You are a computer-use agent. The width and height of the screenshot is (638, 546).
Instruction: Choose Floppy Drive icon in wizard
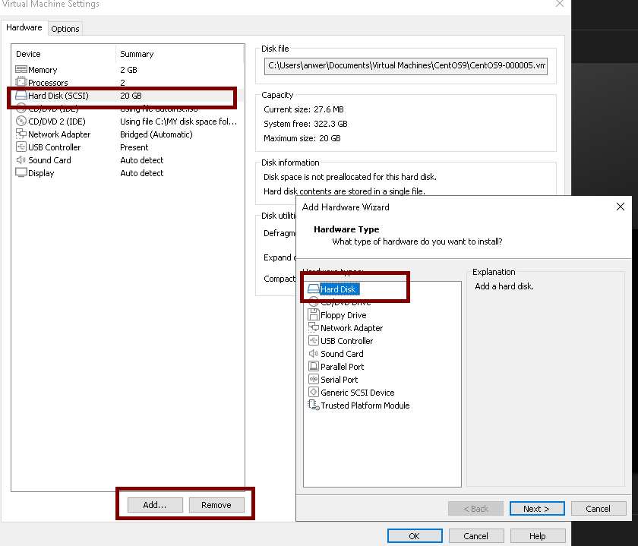(x=313, y=315)
